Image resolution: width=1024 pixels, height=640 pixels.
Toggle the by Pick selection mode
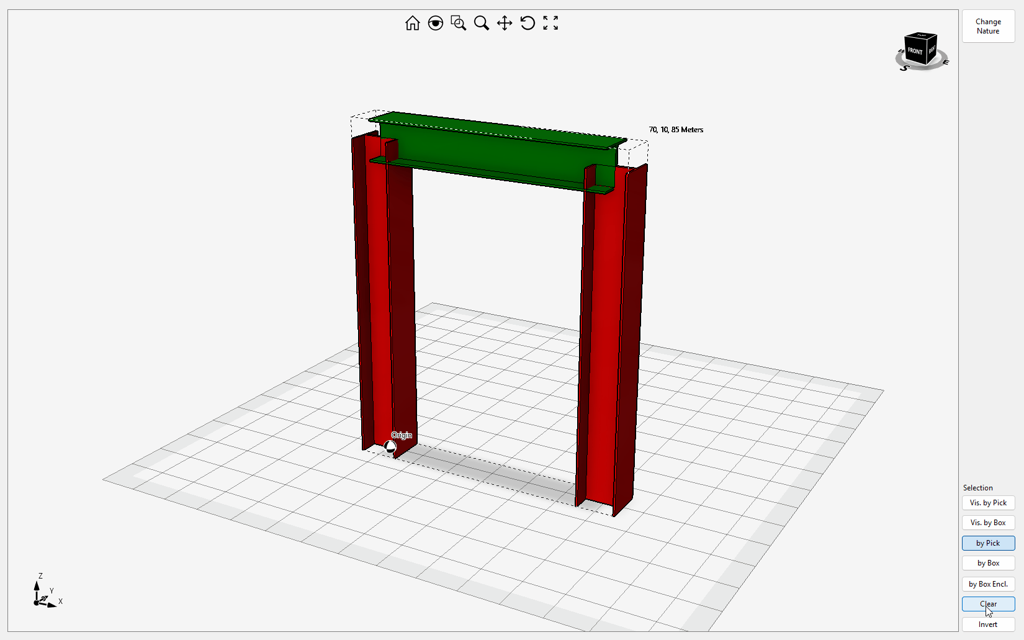(988, 543)
